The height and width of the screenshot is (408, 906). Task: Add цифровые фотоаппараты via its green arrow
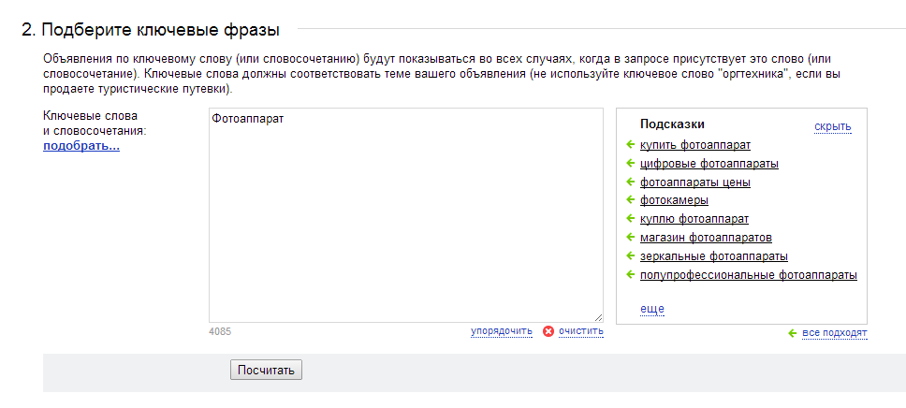tap(631, 164)
